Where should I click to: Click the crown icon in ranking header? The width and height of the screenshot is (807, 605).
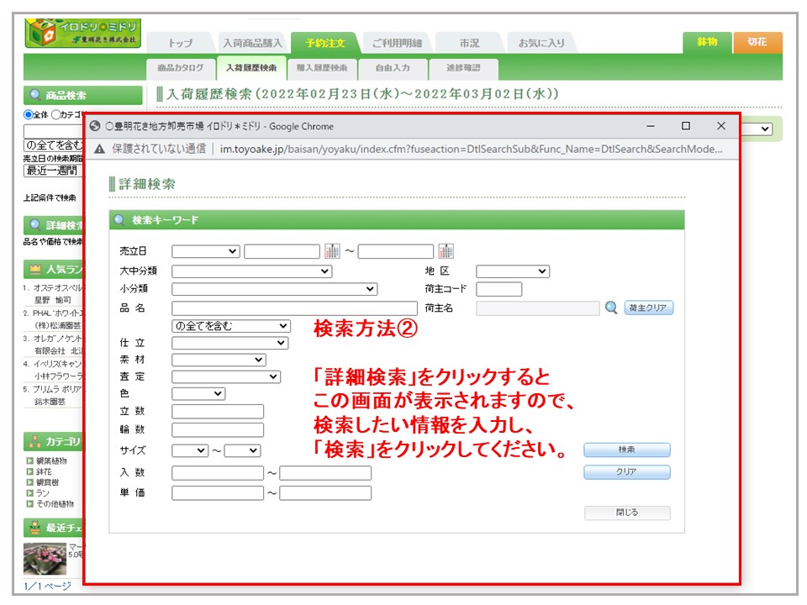[35, 270]
